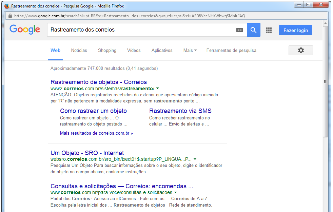Click the snippet starting with Portal dos Correios
333x212 pixels.
[131, 202]
